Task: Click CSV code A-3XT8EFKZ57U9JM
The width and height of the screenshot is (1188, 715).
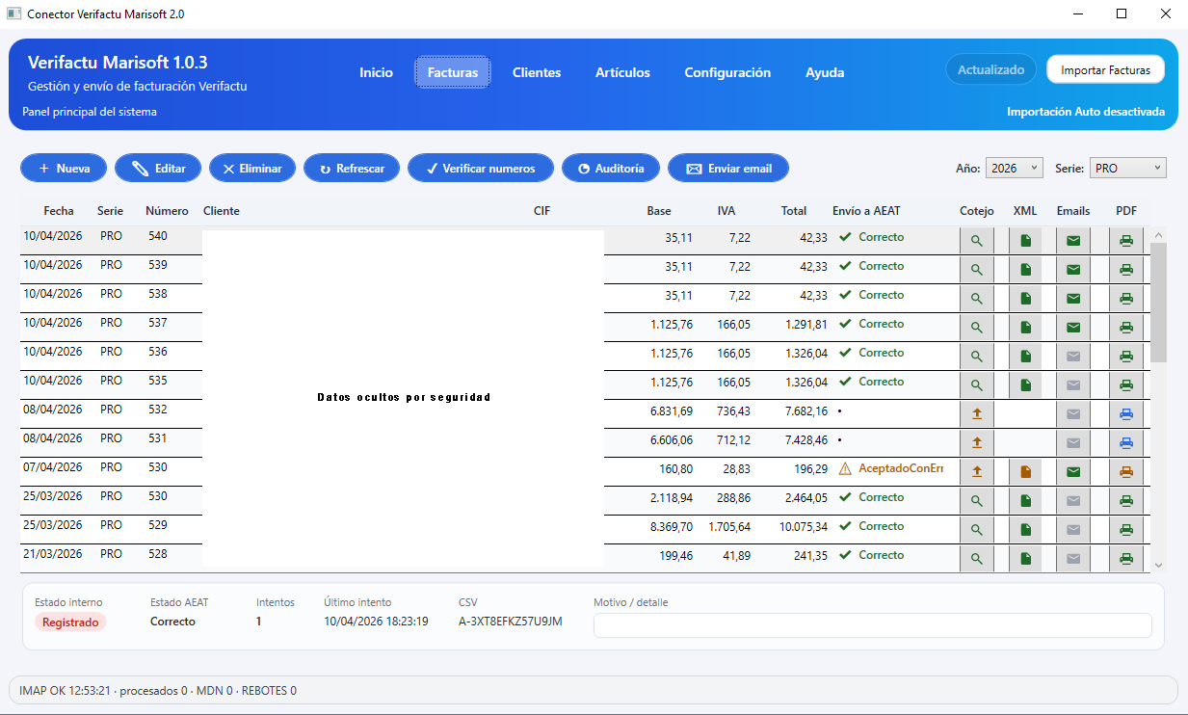Action: coord(511,622)
